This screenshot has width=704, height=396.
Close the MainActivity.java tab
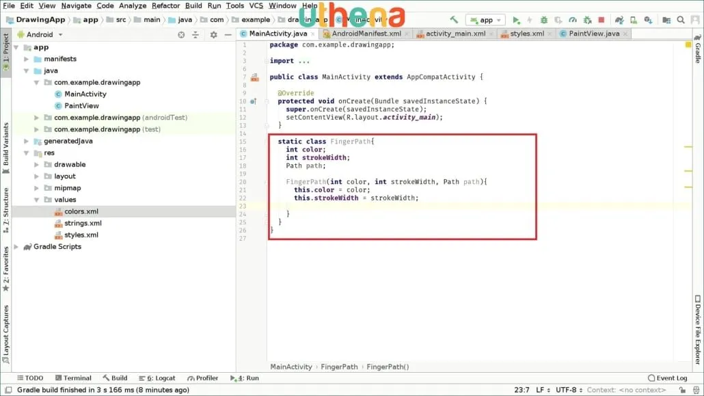point(314,34)
